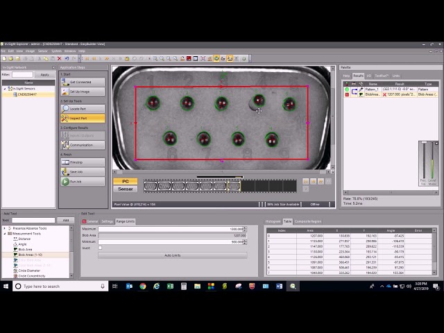Switch to the Settings tab
Viewport: 444px width, 333px height.
[x=107, y=221]
